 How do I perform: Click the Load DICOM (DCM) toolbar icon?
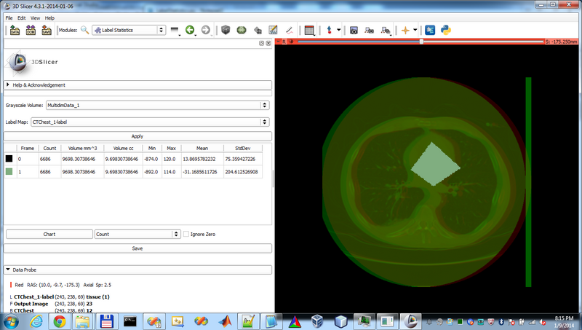tap(31, 30)
